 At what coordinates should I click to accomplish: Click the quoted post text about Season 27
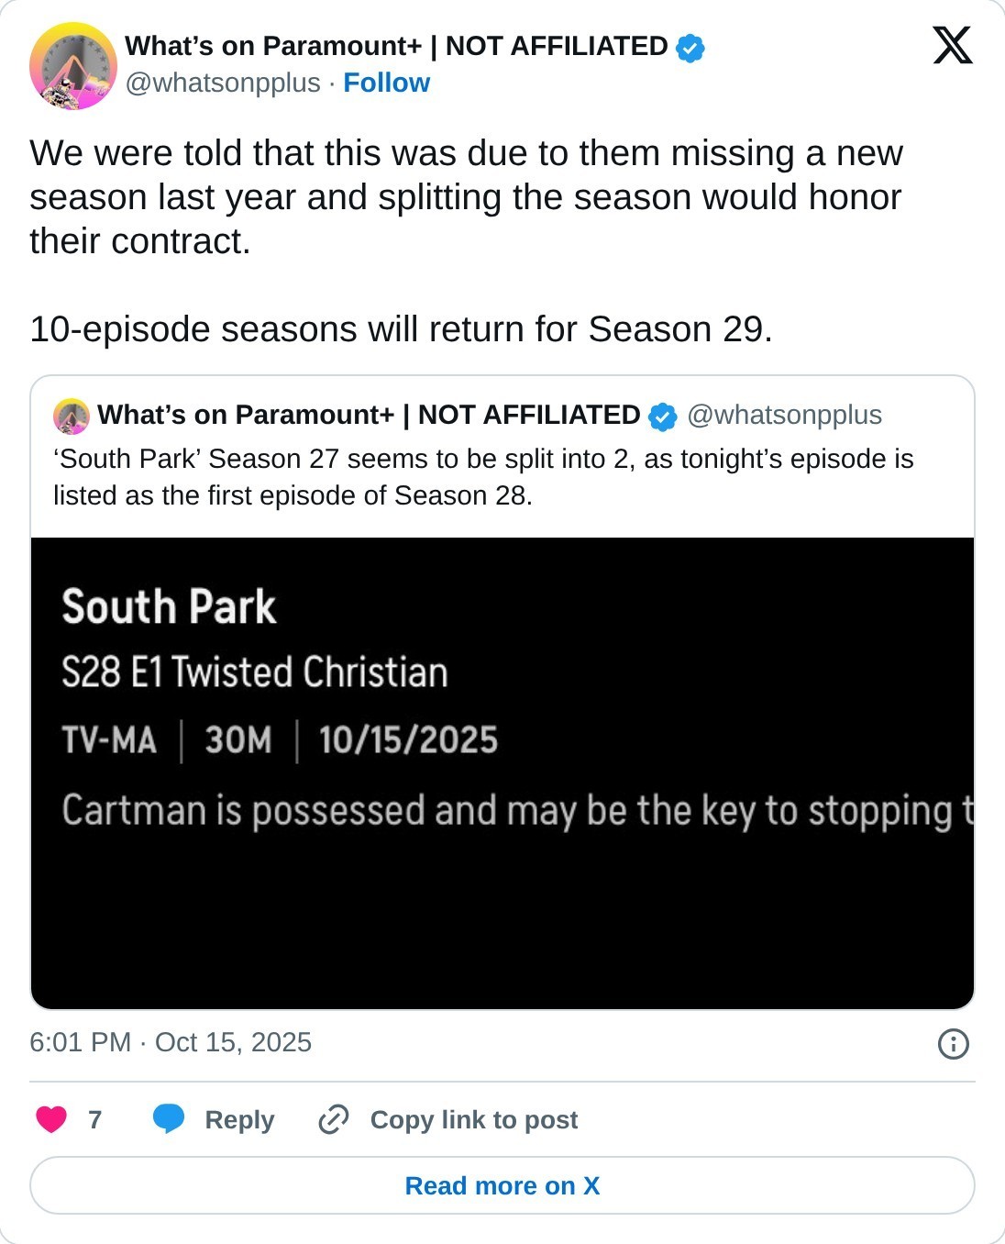[x=483, y=477]
